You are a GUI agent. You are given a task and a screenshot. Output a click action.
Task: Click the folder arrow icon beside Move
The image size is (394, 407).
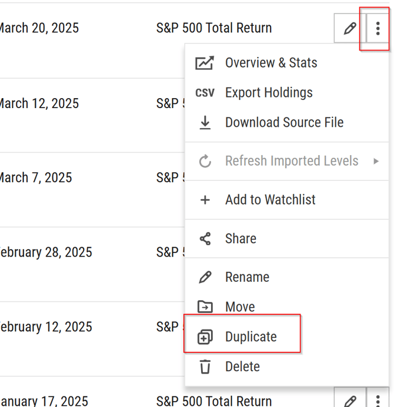point(205,307)
